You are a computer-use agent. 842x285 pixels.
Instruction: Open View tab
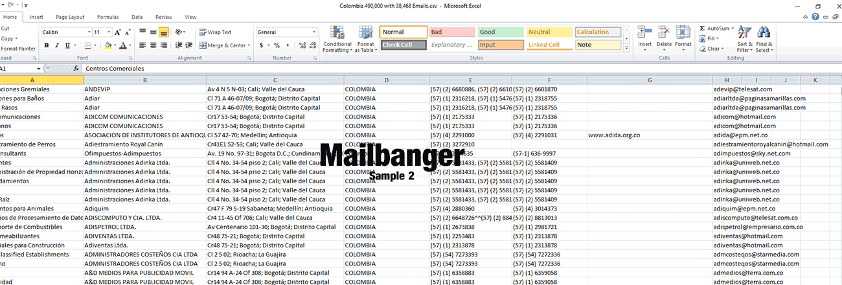pyautogui.click(x=190, y=17)
